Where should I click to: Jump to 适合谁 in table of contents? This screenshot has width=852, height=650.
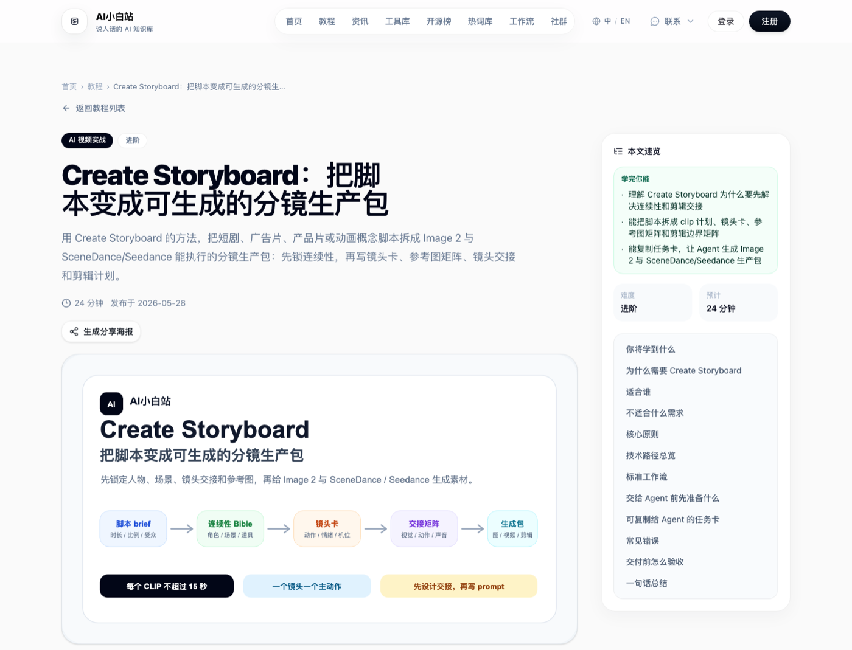pos(638,392)
